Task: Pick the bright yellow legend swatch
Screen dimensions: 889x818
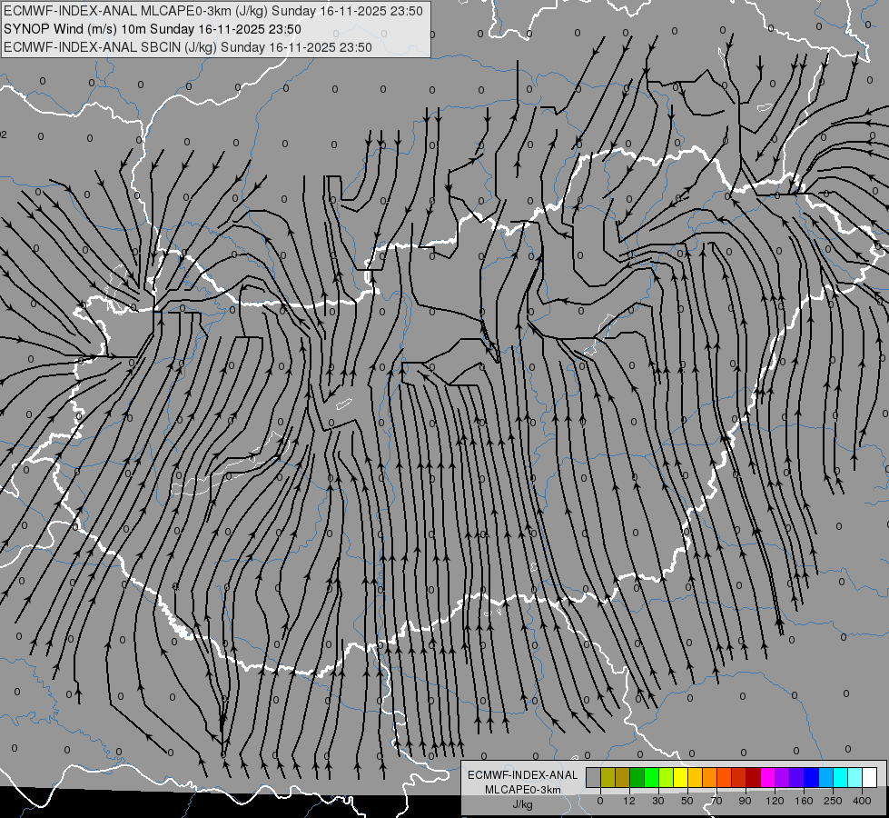Action: [680, 778]
